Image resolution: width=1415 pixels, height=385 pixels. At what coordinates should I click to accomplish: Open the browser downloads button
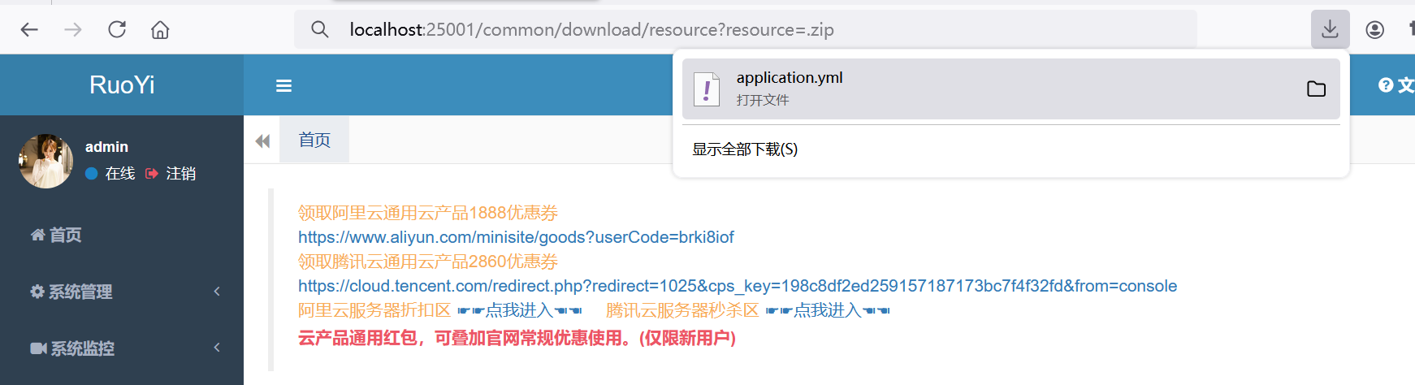(1330, 30)
